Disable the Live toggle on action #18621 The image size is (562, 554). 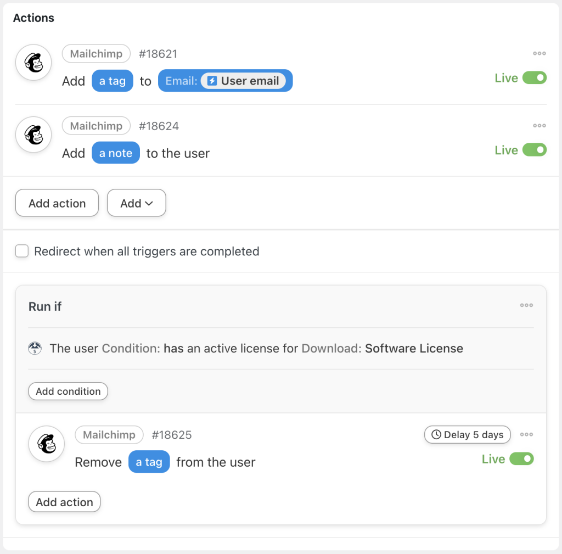533,77
